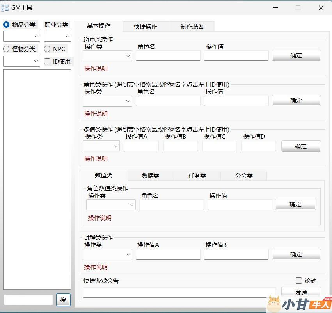Choose the NPC radio option
This screenshot has height=313, width=332.
click(47, 49)
